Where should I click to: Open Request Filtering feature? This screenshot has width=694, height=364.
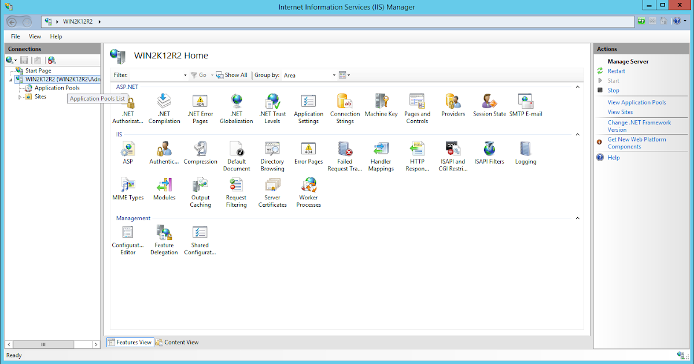237,192
